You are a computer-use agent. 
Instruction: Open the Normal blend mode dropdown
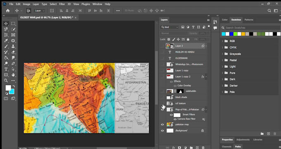[x=173, y=33]
